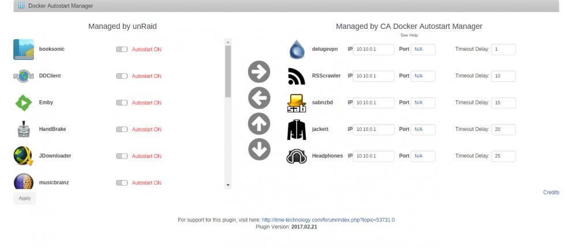Click the delugevpn IP field

373,49
